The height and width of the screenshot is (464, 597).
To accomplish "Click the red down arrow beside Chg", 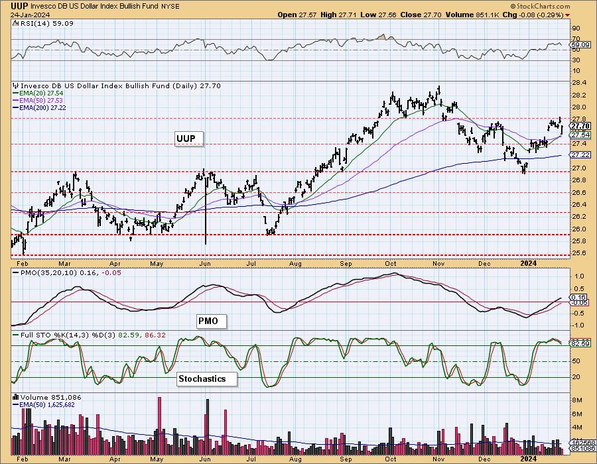I will 568,15.
